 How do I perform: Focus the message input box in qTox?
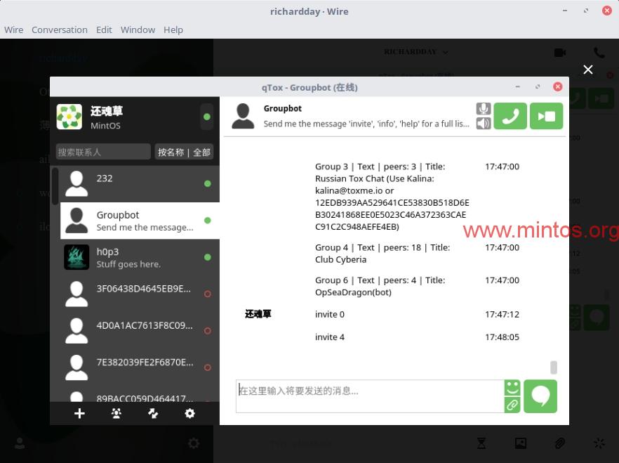(x=370, y=396)
